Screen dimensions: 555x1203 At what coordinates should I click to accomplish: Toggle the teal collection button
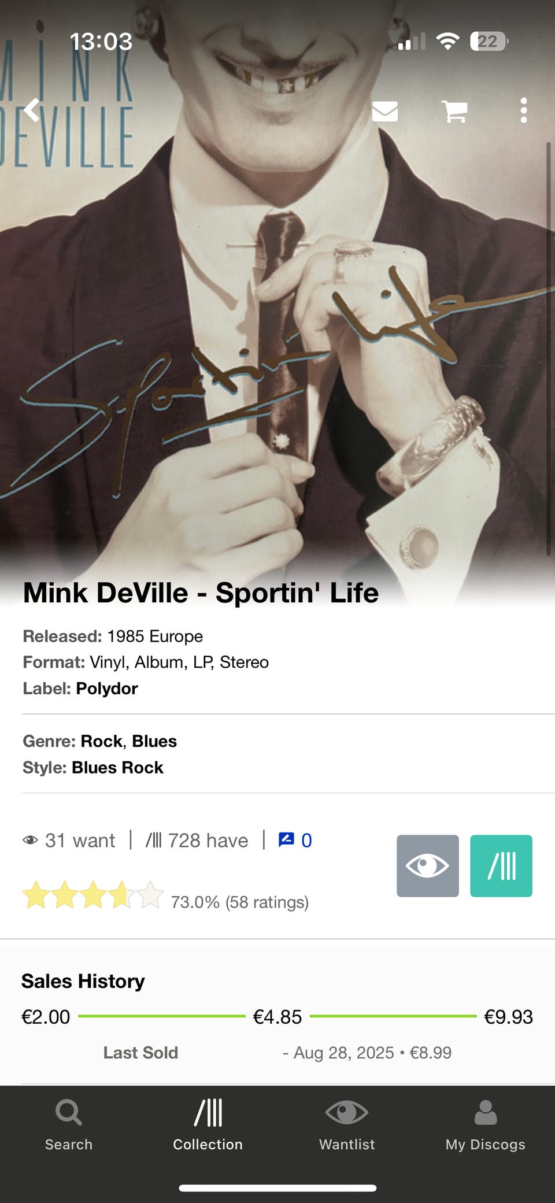tap(501, 866)
